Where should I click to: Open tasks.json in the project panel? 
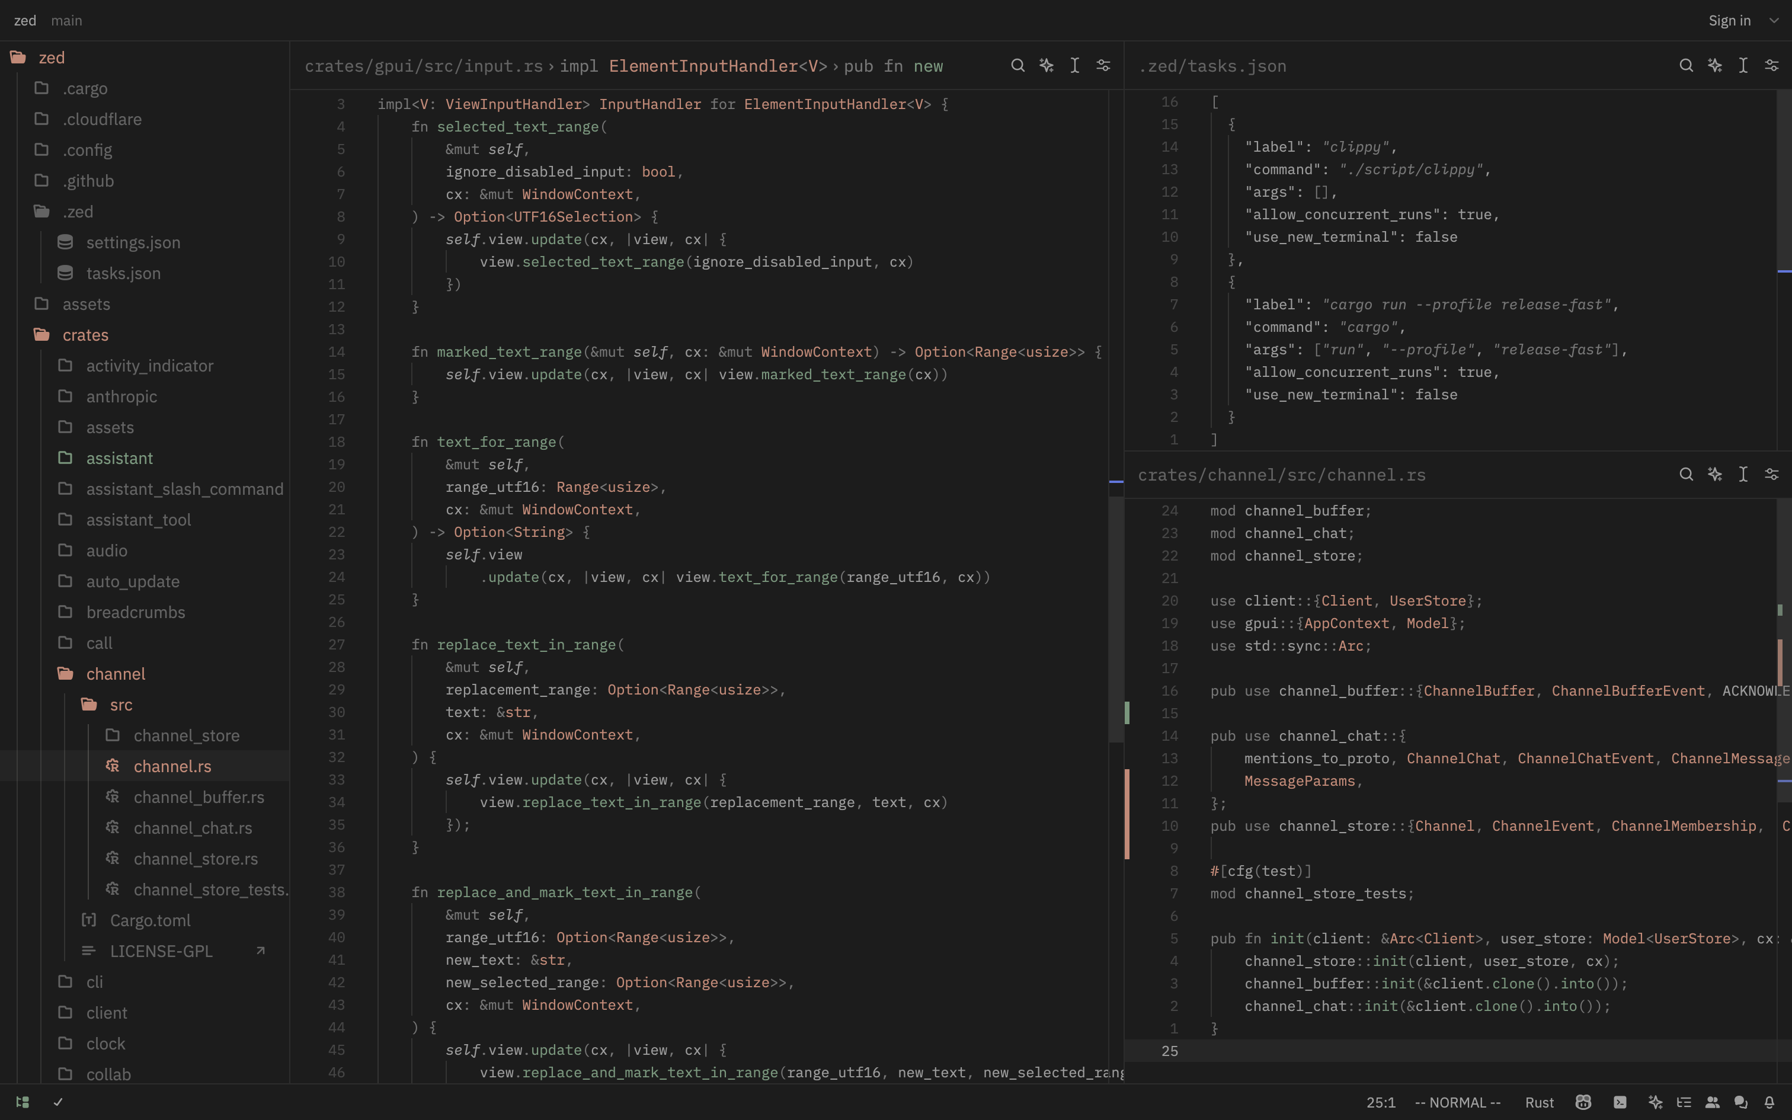[x=145, y=273]
